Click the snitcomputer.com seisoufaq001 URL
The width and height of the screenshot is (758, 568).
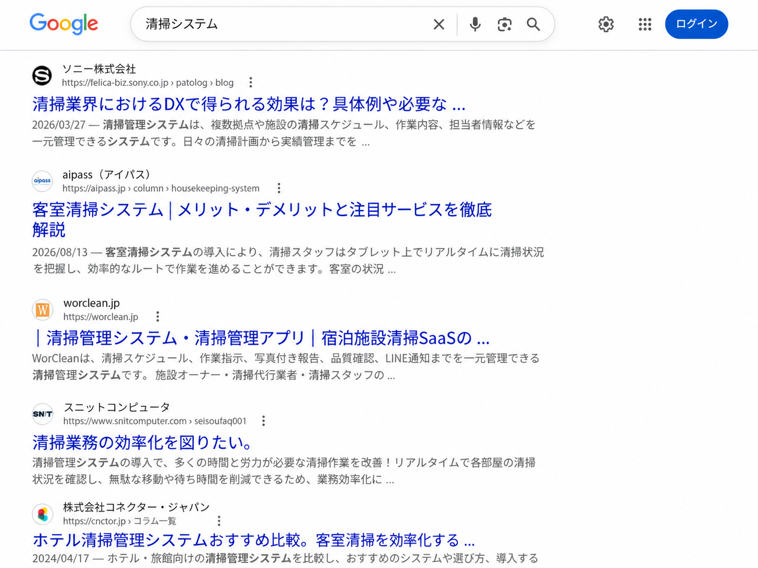[x=155, y=421]
